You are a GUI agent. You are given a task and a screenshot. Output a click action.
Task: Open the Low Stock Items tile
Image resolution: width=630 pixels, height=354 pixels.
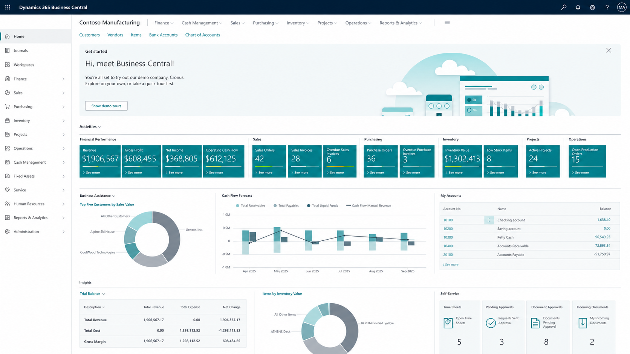tap(501, 161)
